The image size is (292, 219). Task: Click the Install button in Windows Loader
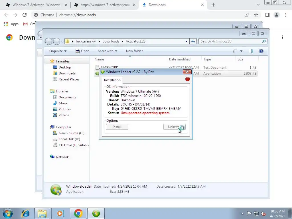(x=117, y=127)
